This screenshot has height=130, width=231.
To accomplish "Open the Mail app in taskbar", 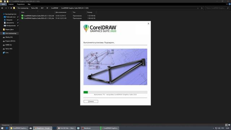I will click(31, 128).
